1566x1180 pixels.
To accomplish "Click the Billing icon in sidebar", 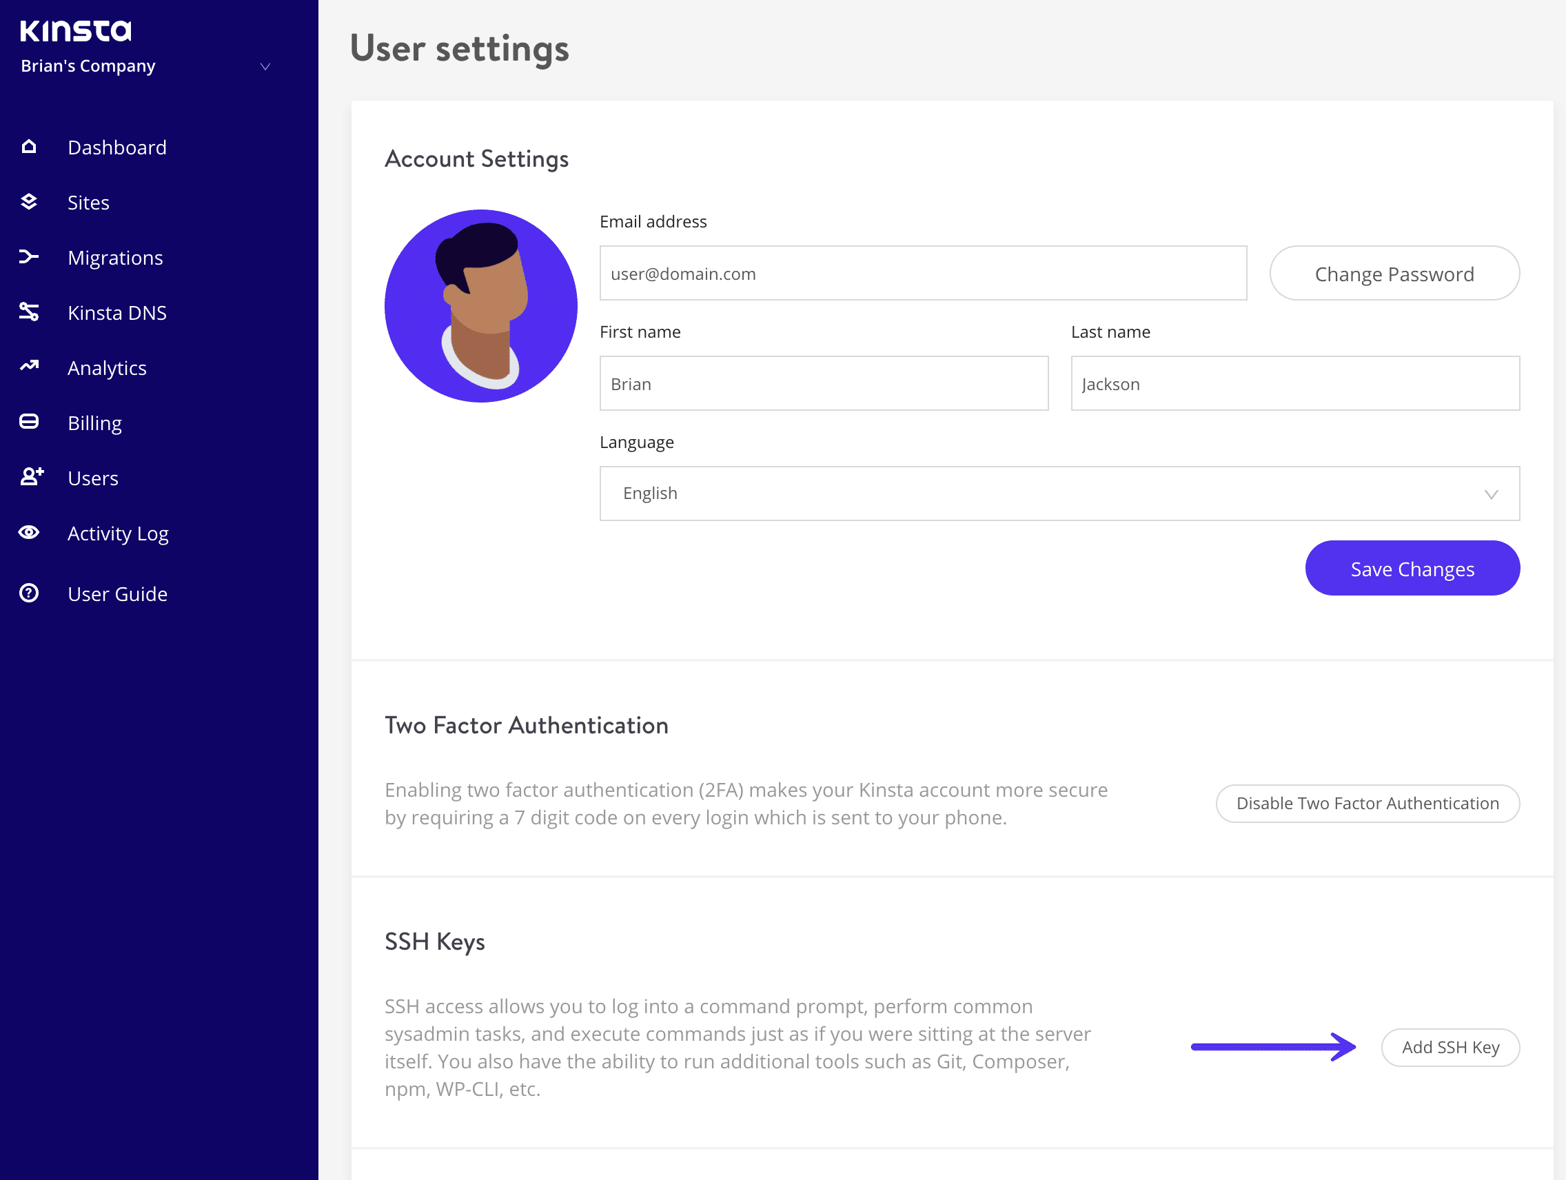I will (x=31, y=421).
